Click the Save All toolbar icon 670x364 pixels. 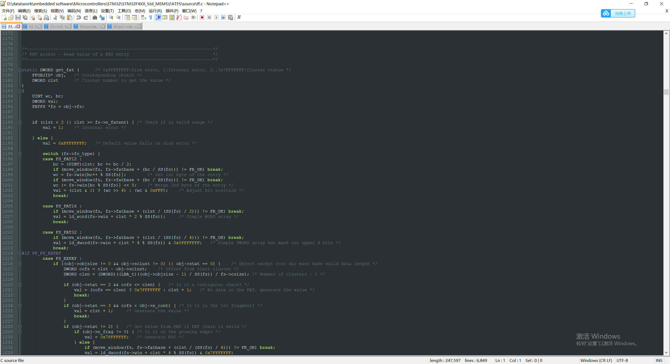(x=25, y=18)
